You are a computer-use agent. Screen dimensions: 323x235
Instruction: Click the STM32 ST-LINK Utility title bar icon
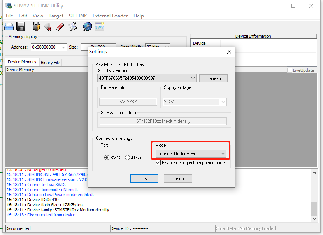click(x=9, y=5)
